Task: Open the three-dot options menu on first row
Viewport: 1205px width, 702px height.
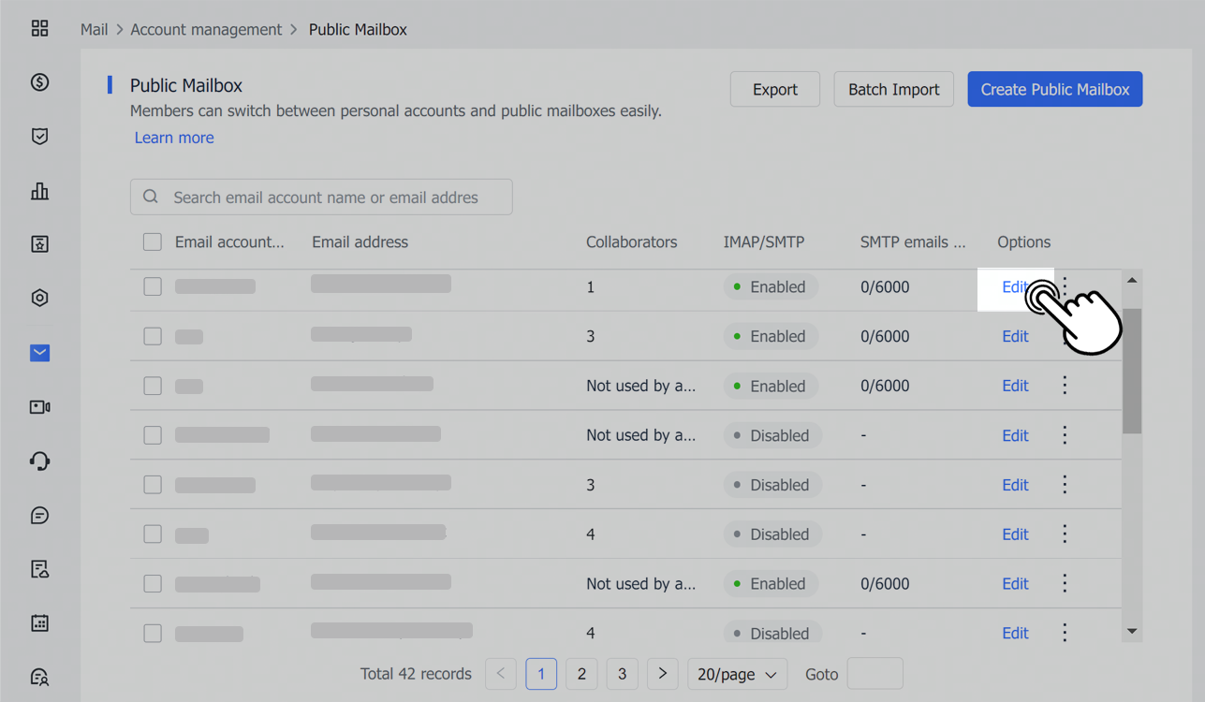Action: tap(1065, 286)
